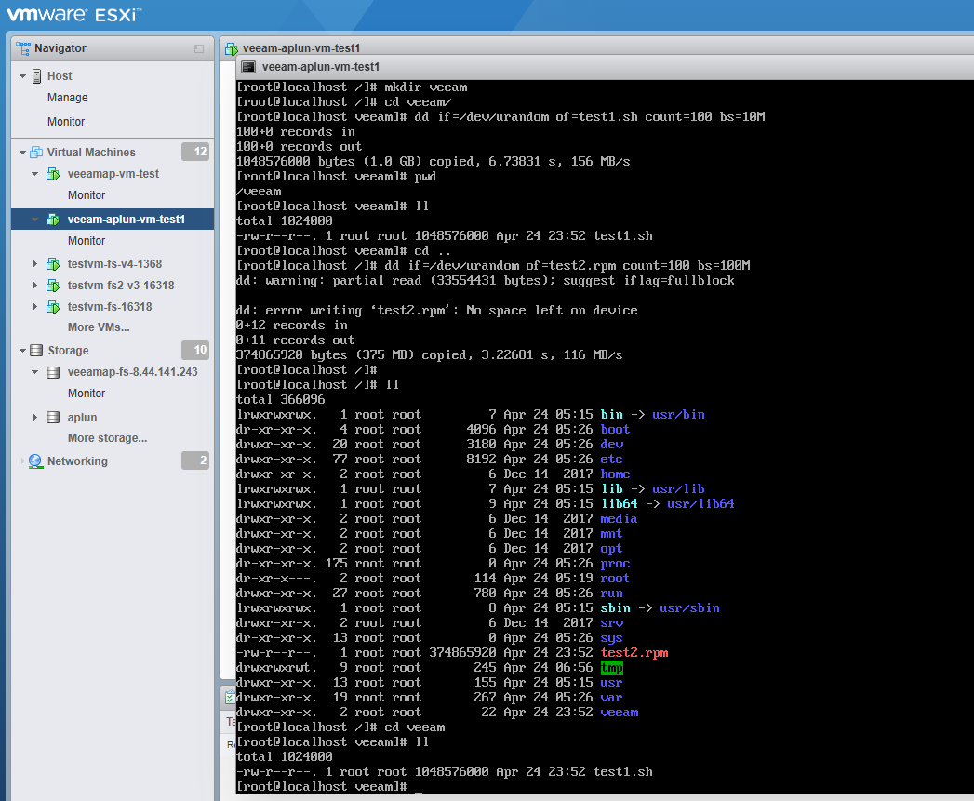Expand the Networking tree node
The image size is (974, 801).
(x=22, y=461)
